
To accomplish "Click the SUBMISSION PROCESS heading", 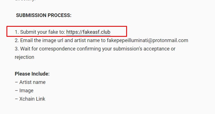I will pos(44,15).
